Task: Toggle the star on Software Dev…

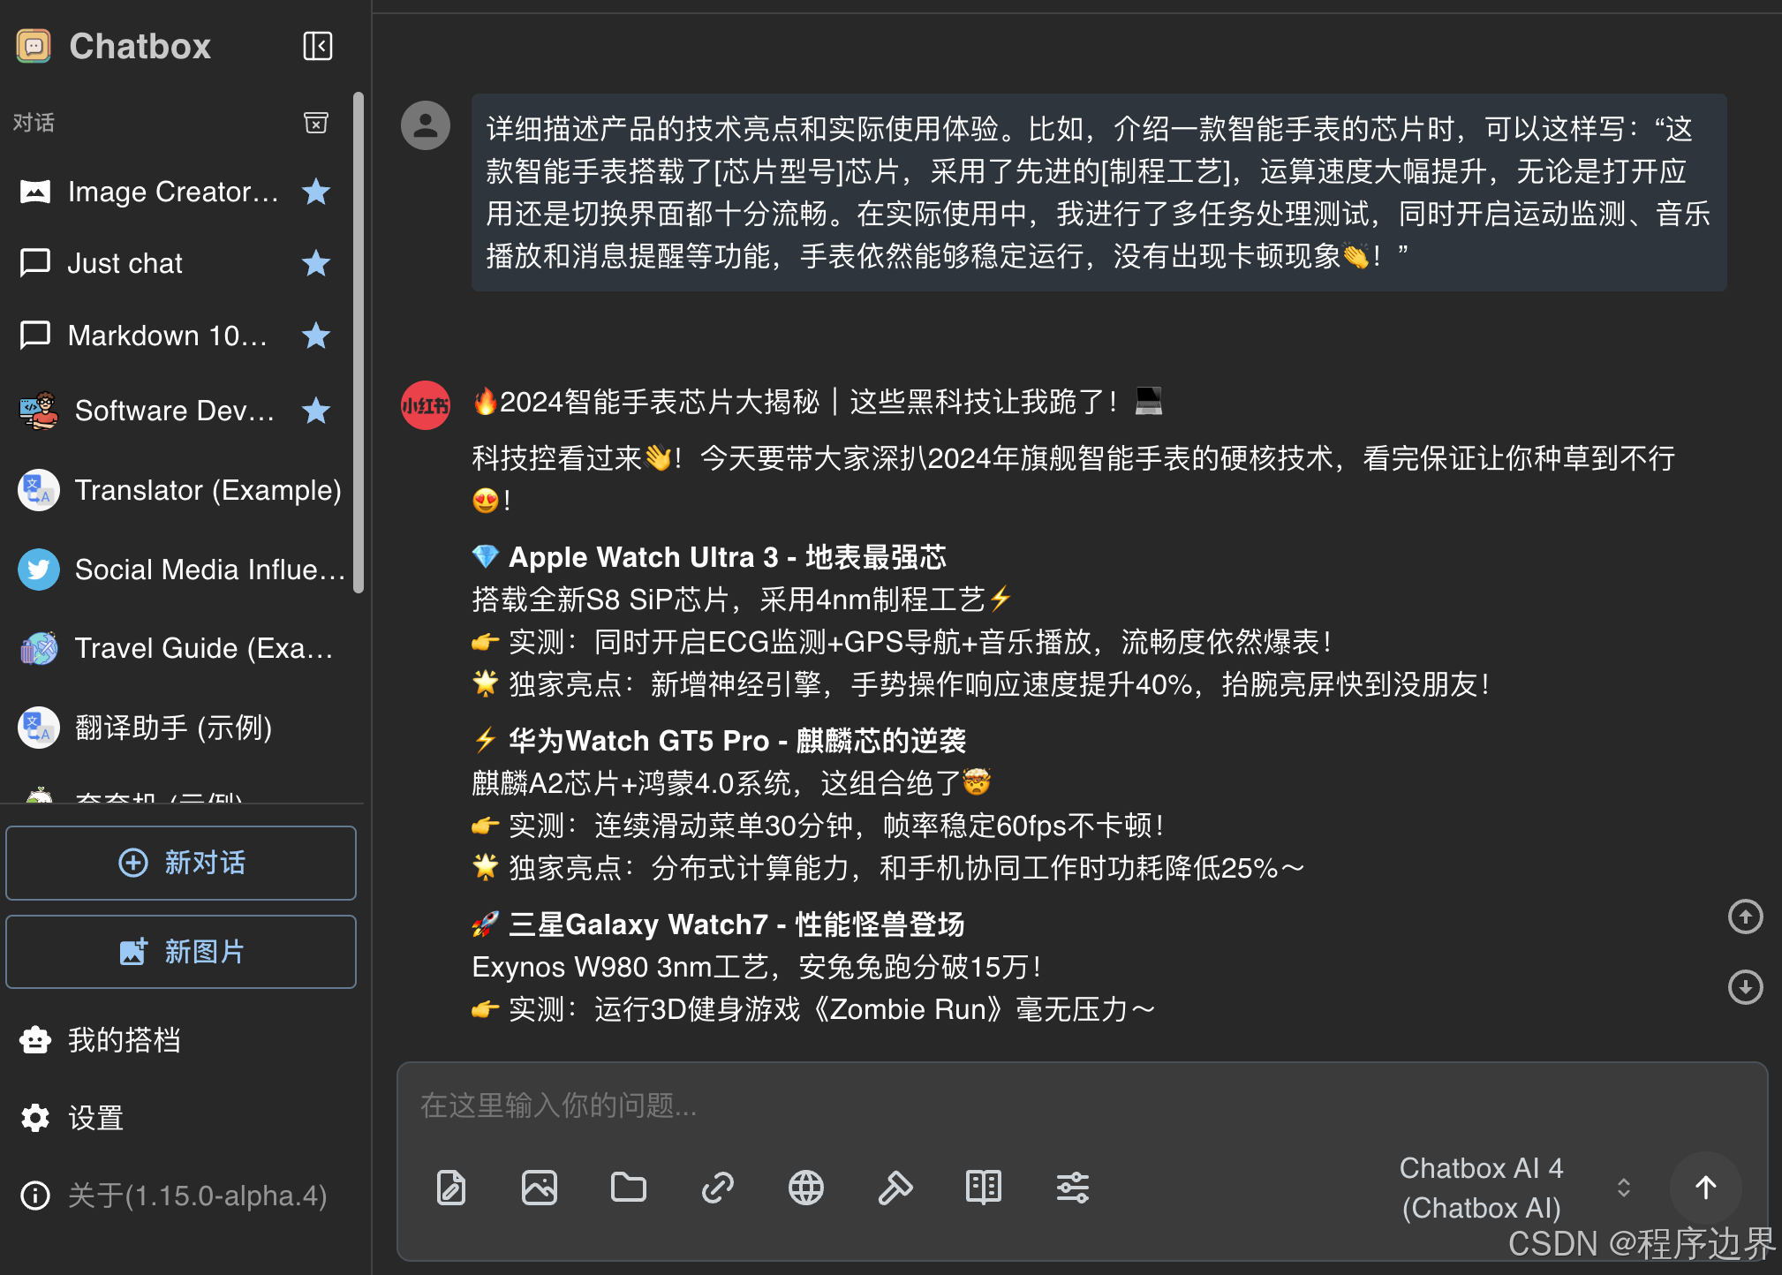Action: (316, 411)
